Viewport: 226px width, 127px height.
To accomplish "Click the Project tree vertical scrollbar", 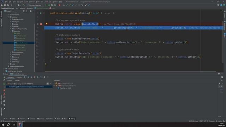I will (x=35, y=48).
